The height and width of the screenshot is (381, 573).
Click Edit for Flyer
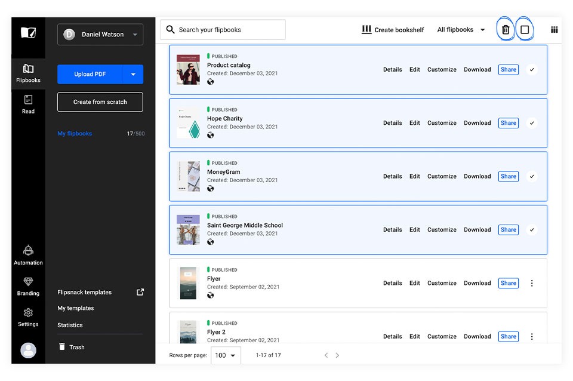414,283
